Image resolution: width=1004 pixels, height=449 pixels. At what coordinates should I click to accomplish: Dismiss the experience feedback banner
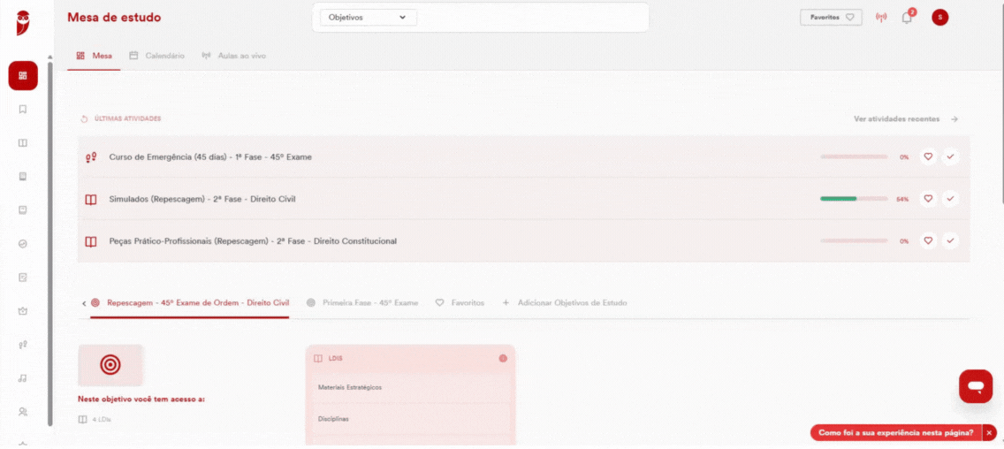(x=990, y=433)
